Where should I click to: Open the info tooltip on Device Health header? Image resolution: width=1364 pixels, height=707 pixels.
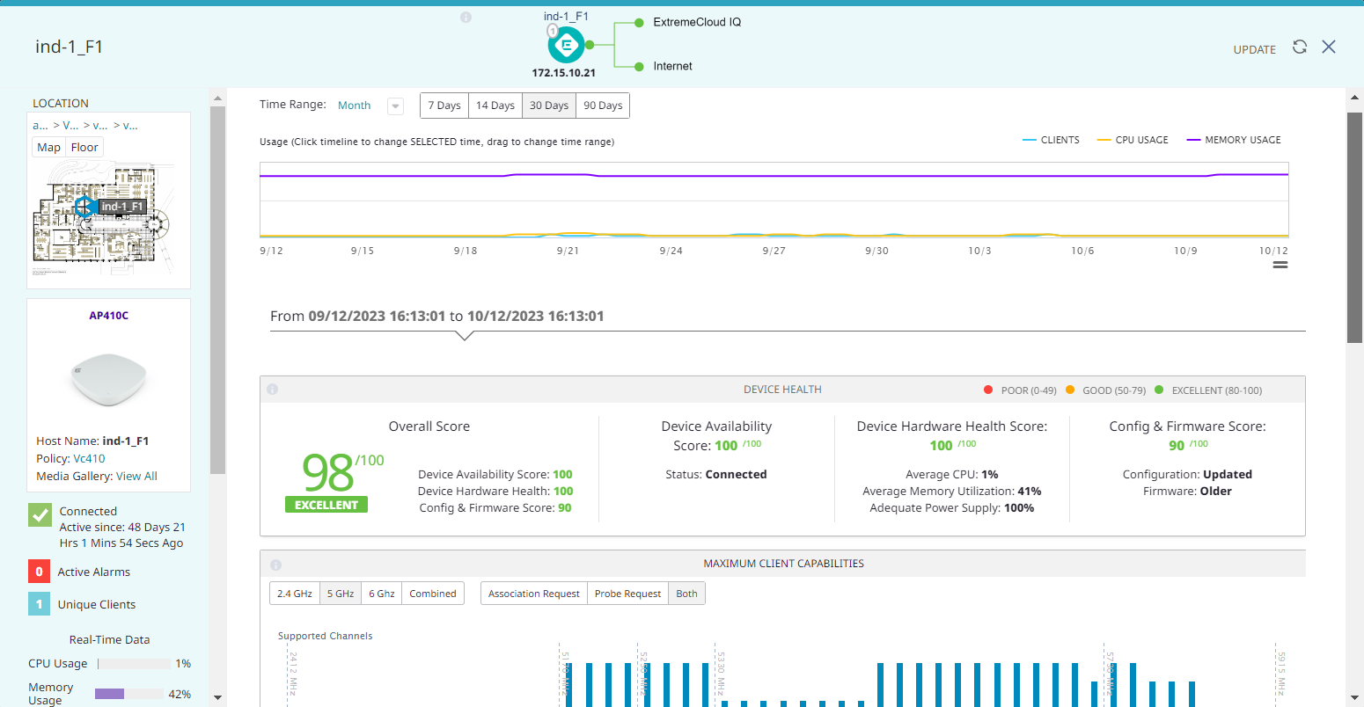[x=272, y=389]
